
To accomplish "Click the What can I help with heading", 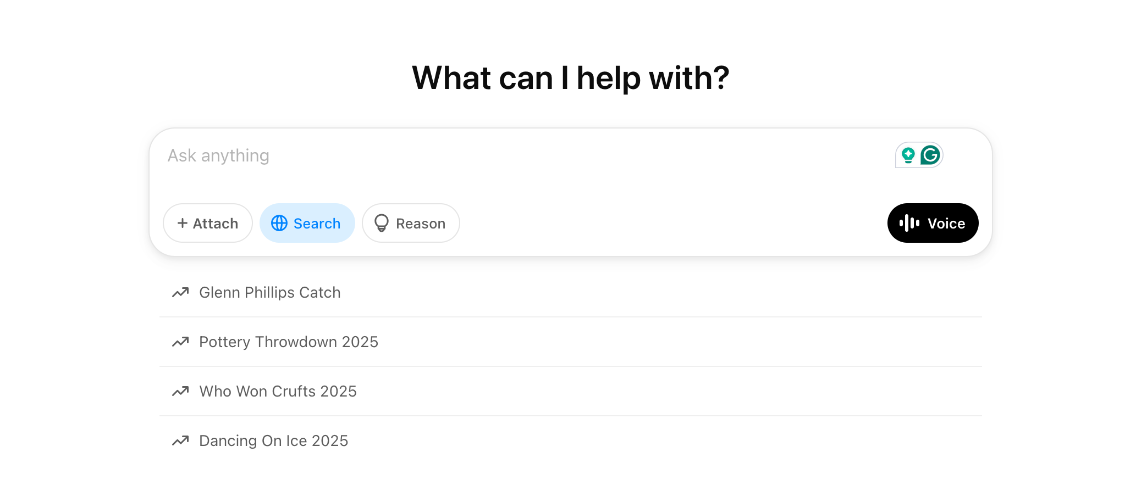I will pos(570,78).
